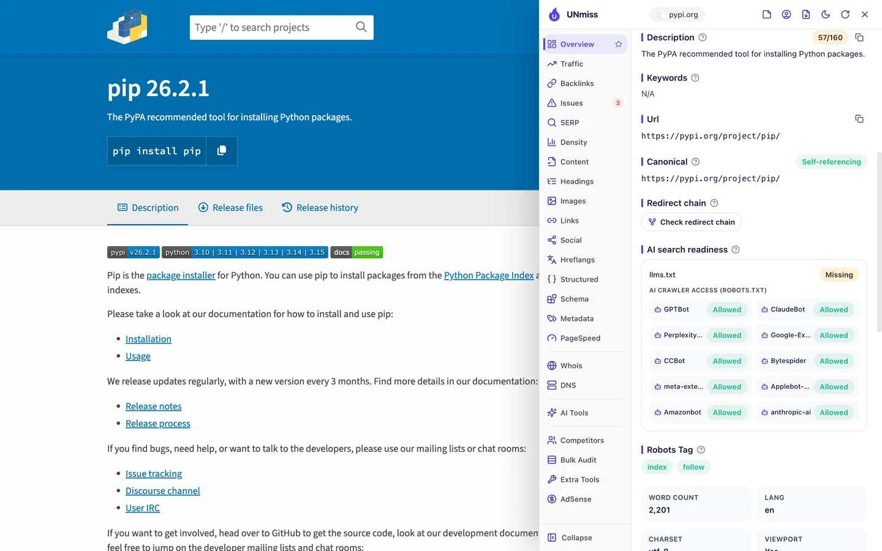
Task: Select the SERP menu item
Action: pos(585,122)
